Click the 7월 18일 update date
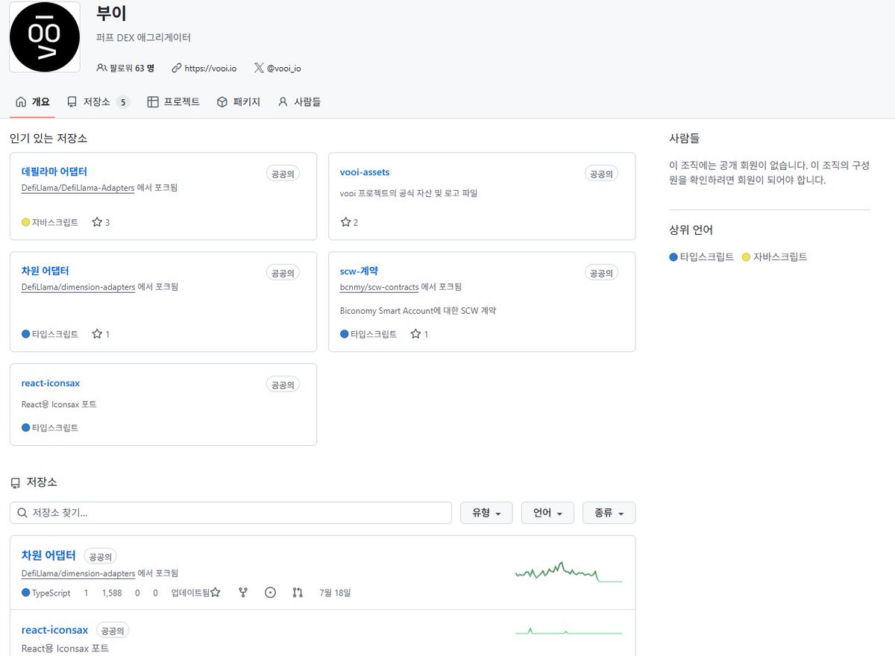Viewport: 895px width, 656px height. 334,593
